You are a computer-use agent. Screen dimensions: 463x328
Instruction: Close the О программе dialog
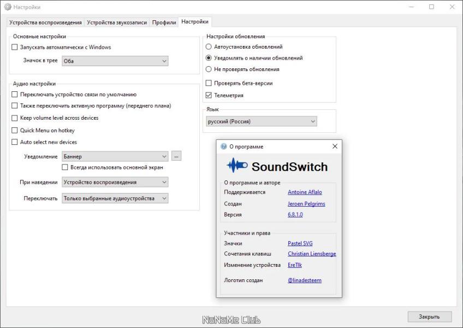click(335, 147)
